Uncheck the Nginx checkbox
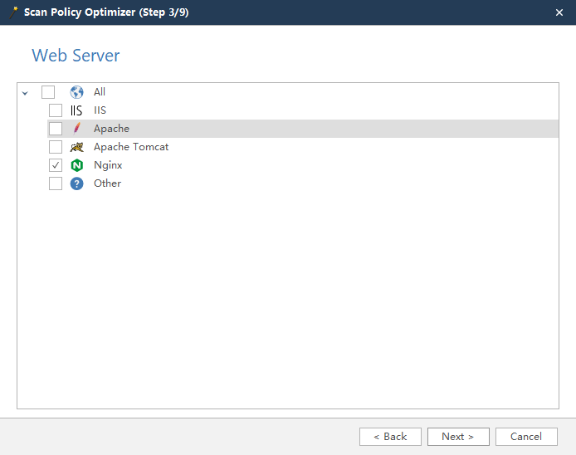The width and height of the screenshot is (576, 455). [x=56, y=165]
